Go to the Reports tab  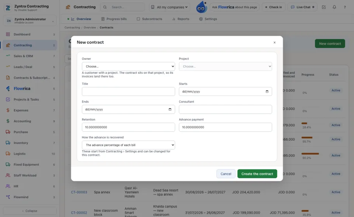[181, 19]
